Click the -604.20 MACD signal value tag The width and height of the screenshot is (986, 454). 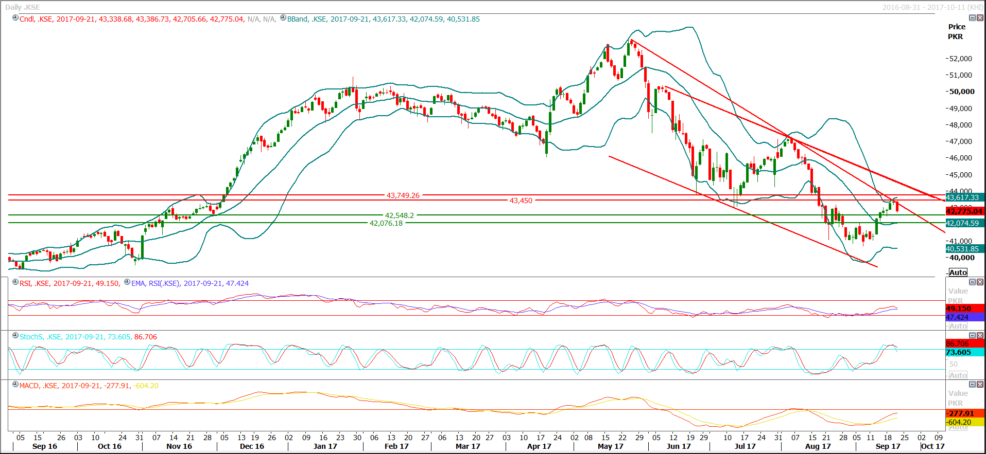965,422
